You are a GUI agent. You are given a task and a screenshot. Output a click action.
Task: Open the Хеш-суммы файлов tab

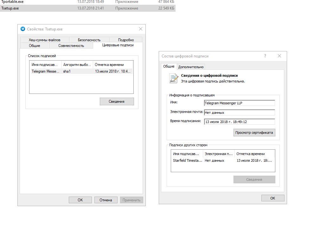coord(44,40)
